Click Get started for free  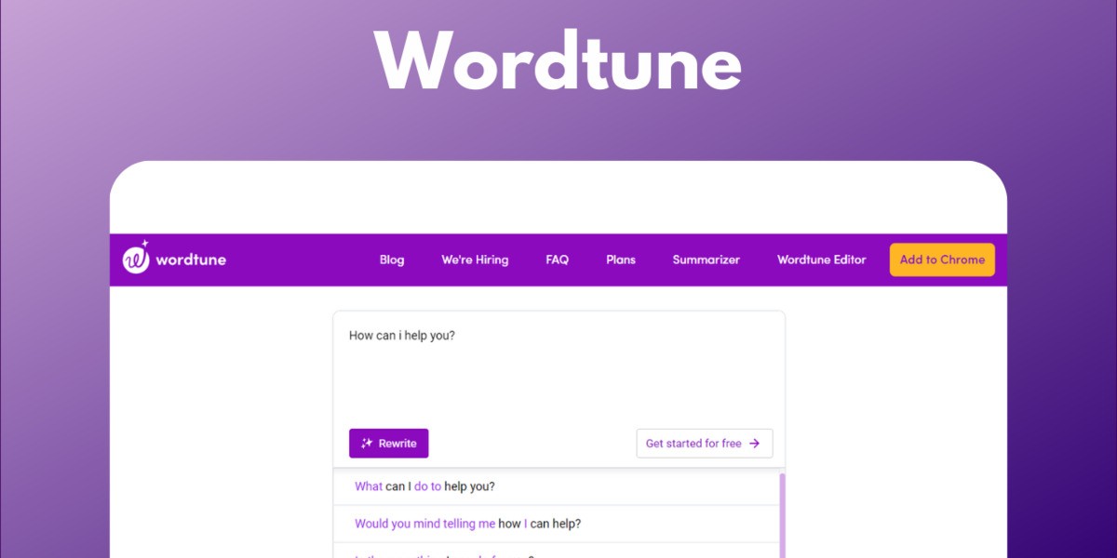(x=705, y=444)
